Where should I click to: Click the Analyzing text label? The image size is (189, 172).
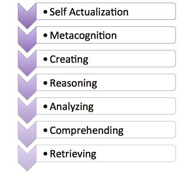(x=72, y=107)
